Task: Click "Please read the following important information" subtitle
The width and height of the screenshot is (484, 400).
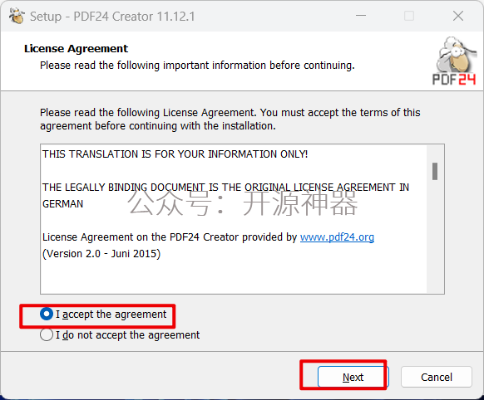Action: [x=198, y=66]
